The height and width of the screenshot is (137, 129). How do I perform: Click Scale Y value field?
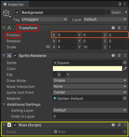(92, 47)
